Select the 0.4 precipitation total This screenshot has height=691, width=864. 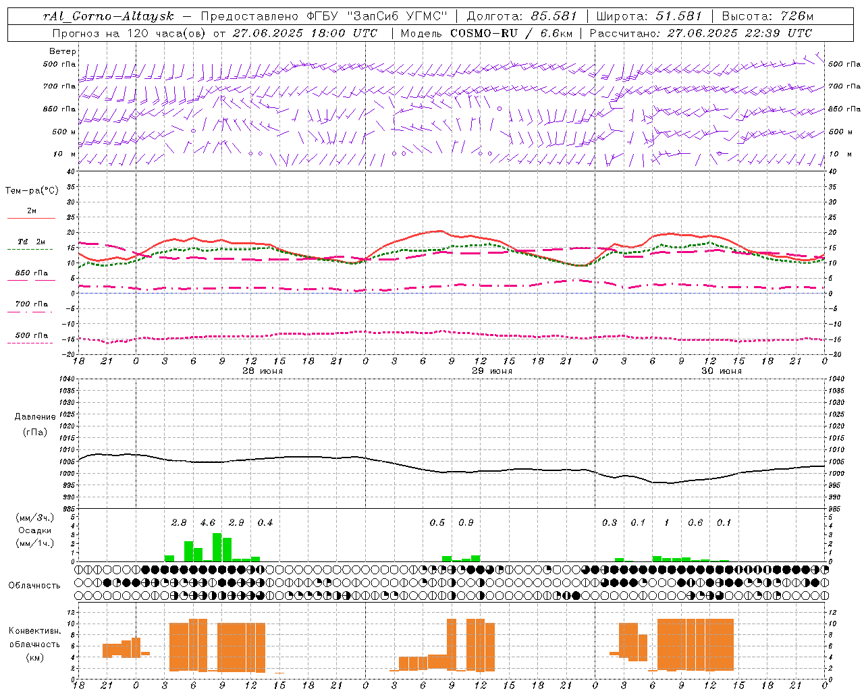coord(265,523)
